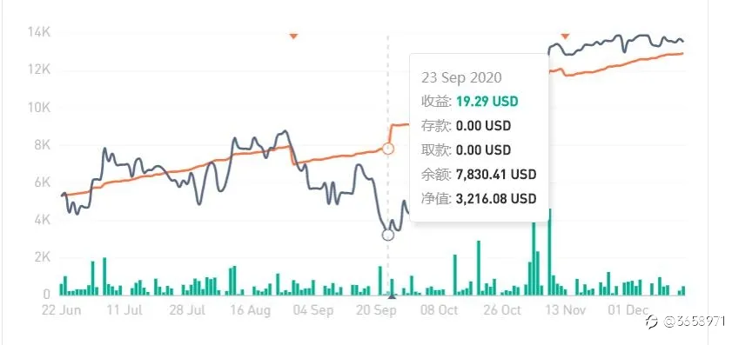Select the hollow circle on the orange balance line
Viewport: 732px width, 345px height.
tap(388, 149)
